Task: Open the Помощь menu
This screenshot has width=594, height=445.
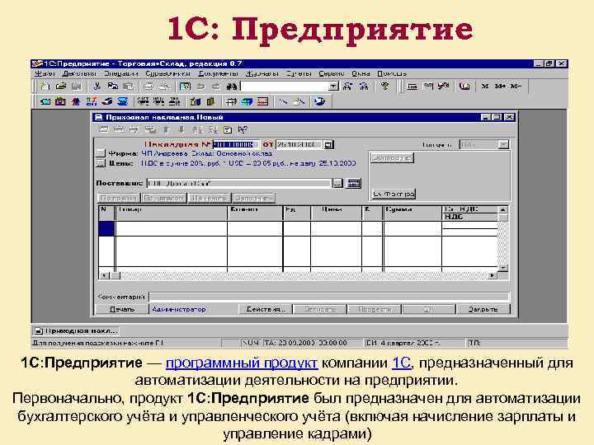Action: click(392, 73)
